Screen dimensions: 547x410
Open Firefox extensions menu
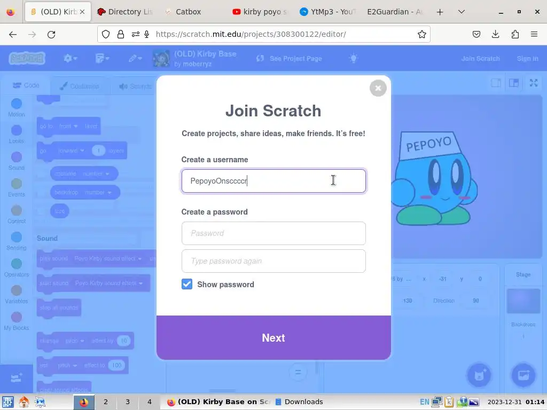515,34
